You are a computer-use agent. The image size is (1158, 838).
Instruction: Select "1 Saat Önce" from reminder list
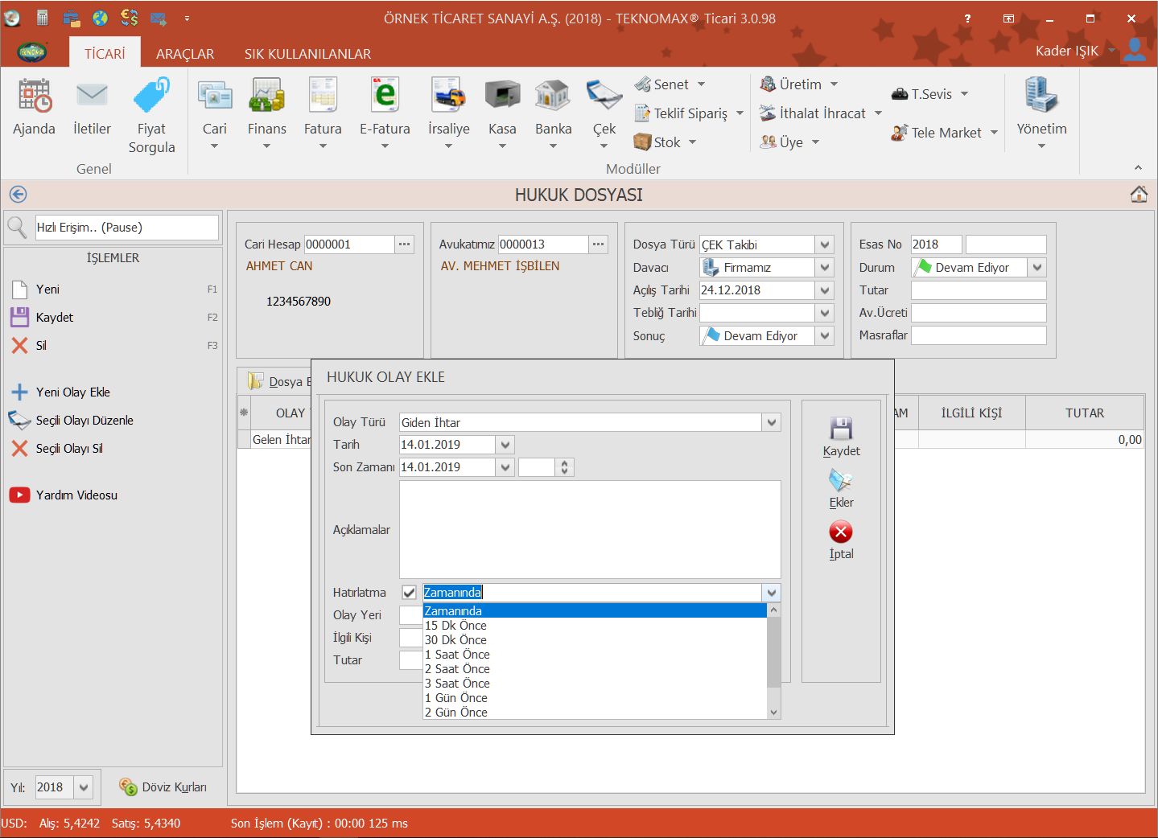tap(457, 655)
